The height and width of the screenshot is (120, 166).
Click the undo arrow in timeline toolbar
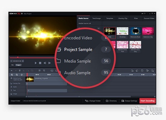pyautogui.click(x=12, y=71)
